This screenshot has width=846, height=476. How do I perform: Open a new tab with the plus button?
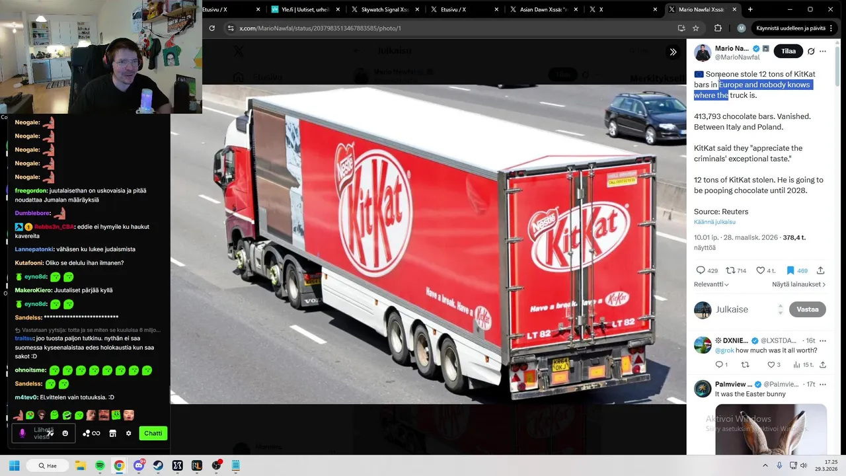pyautogui.click(x=750, y=9)
